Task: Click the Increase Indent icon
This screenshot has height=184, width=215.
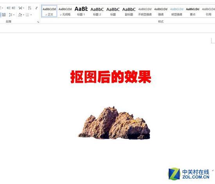Action: [x=13, y=8]
